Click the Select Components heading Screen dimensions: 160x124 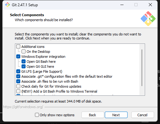27,15
